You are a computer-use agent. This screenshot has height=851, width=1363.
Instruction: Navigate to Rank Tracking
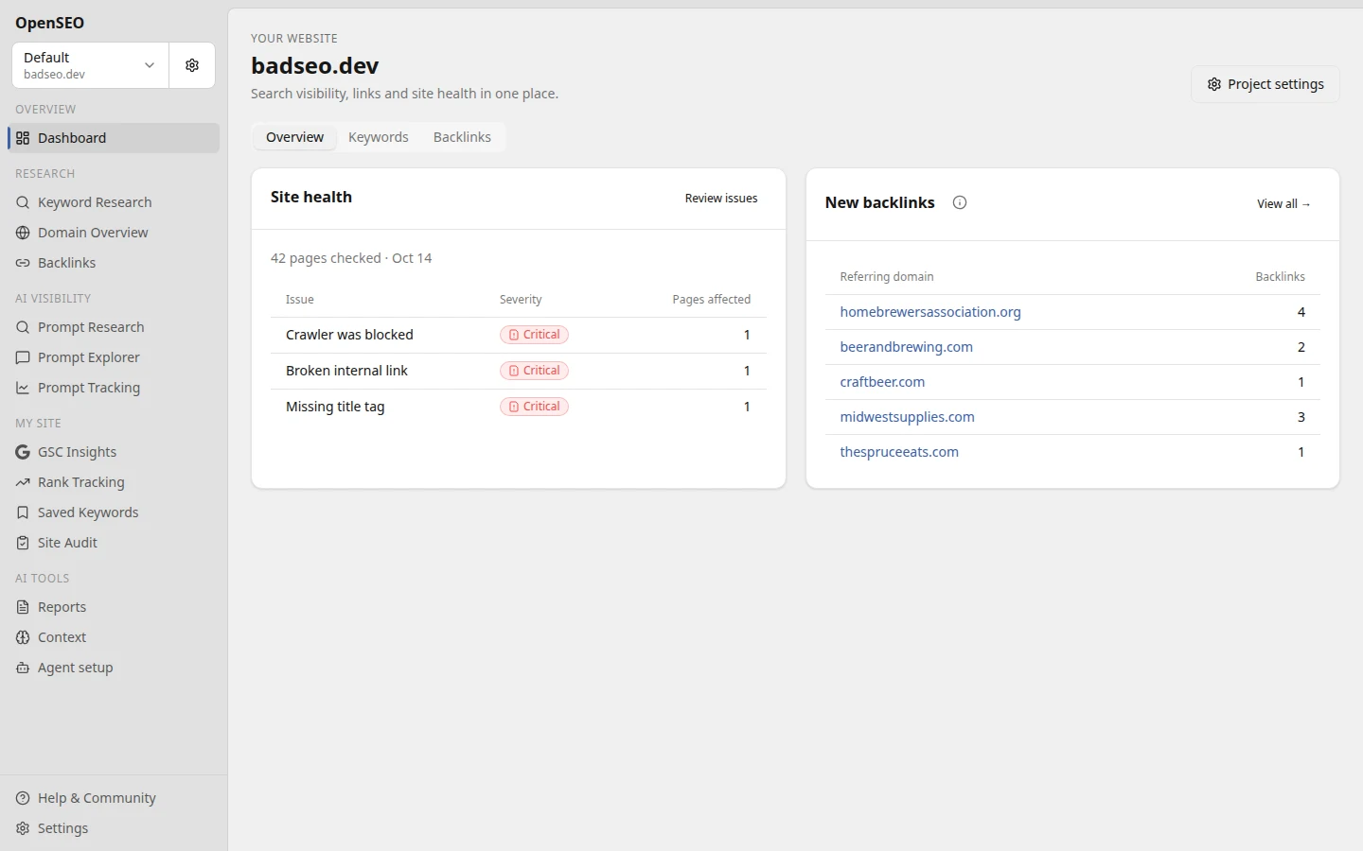114,482
